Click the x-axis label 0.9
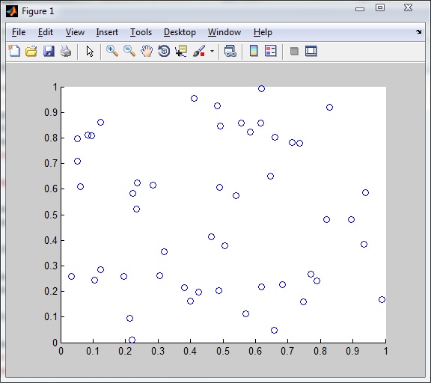The image size is (431, 383). (352, 351)
